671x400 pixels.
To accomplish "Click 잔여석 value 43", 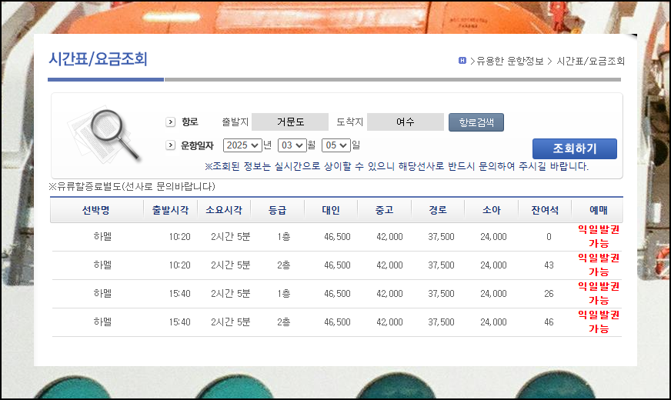I will tap(549, 265).
